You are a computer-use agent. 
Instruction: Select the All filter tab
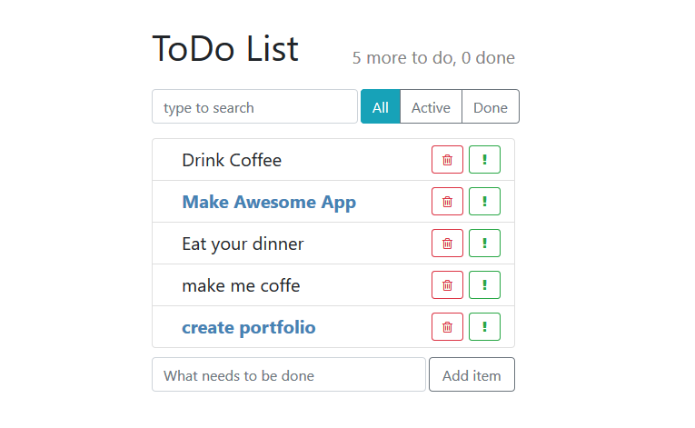[x=381, y=106]
